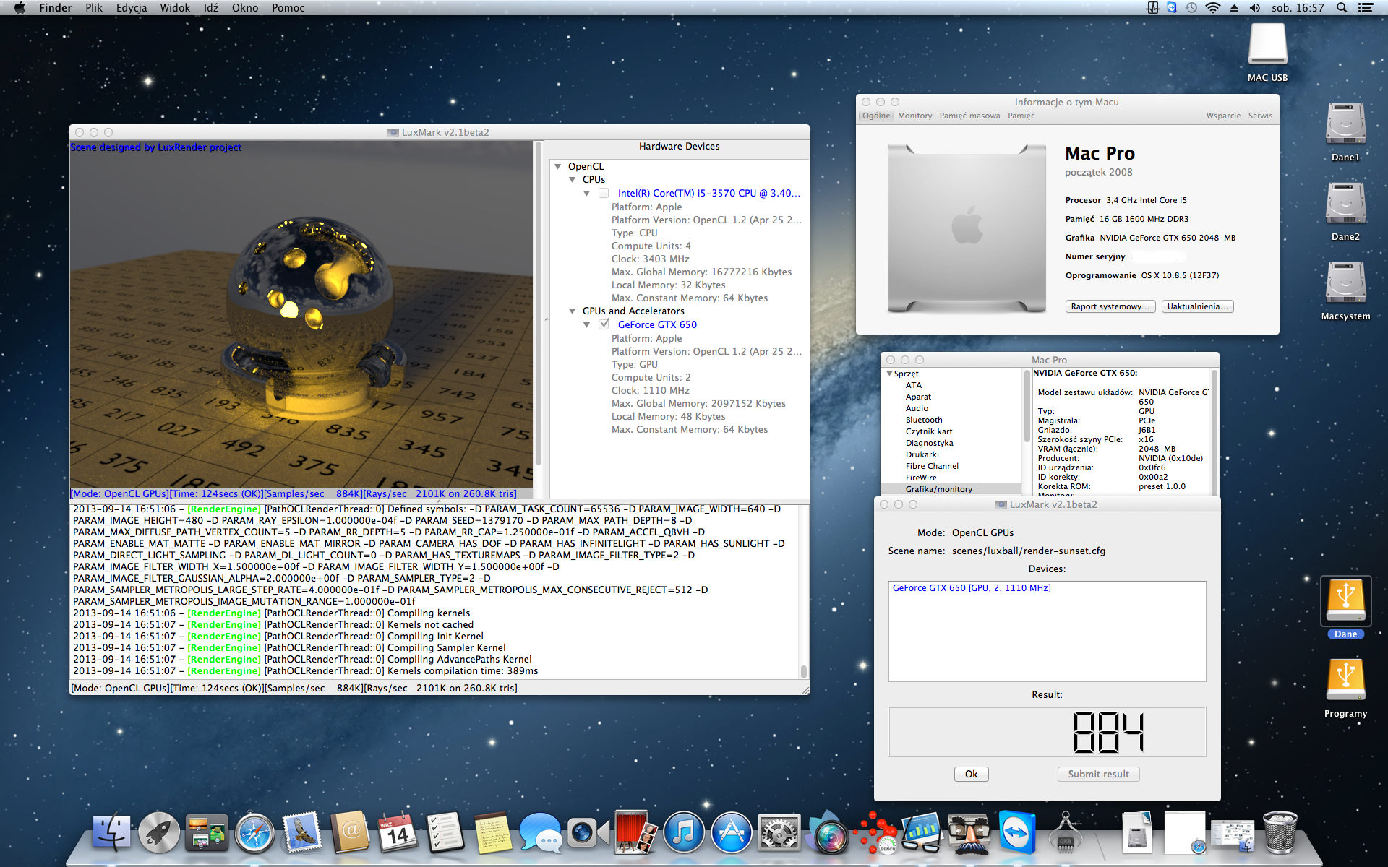Open TeamViewer icon in the Dock
The image size is (1388, 867).
coord(1017,833)
